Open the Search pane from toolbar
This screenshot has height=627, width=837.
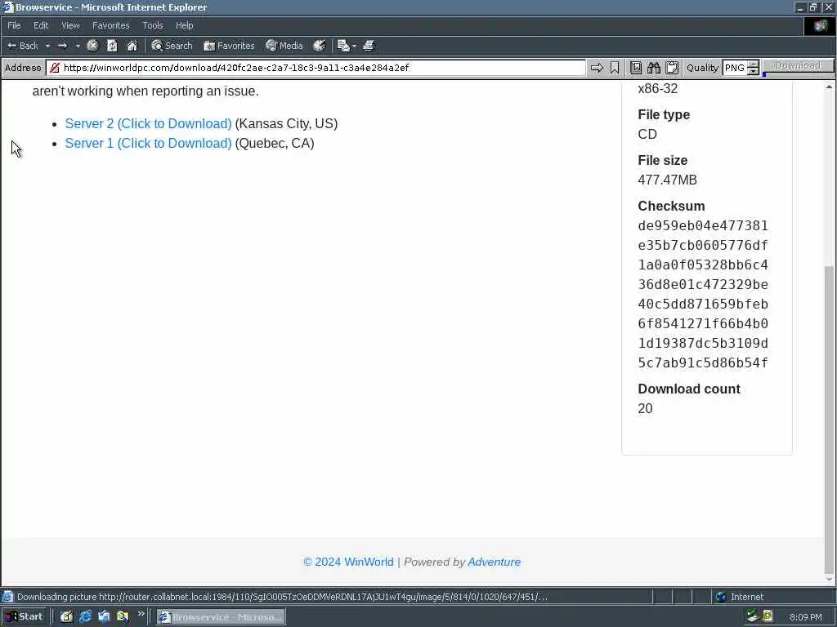[172, 46]
